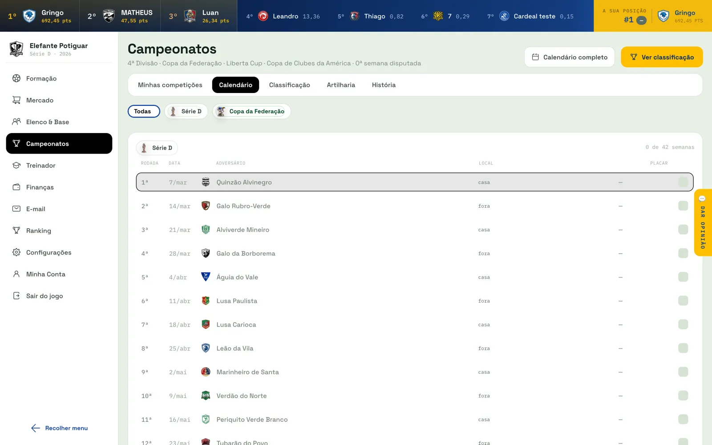Viewport: 712px width, 445px height.
Task: Open Minha Conta profile
Action: pyautogui.click(x=59, y=274)
